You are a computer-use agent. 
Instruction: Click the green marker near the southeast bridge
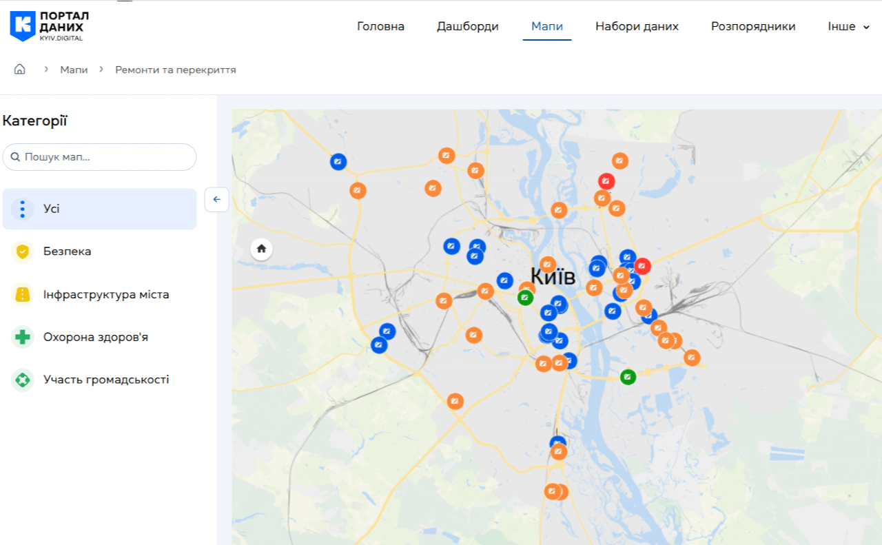point(628,377)
